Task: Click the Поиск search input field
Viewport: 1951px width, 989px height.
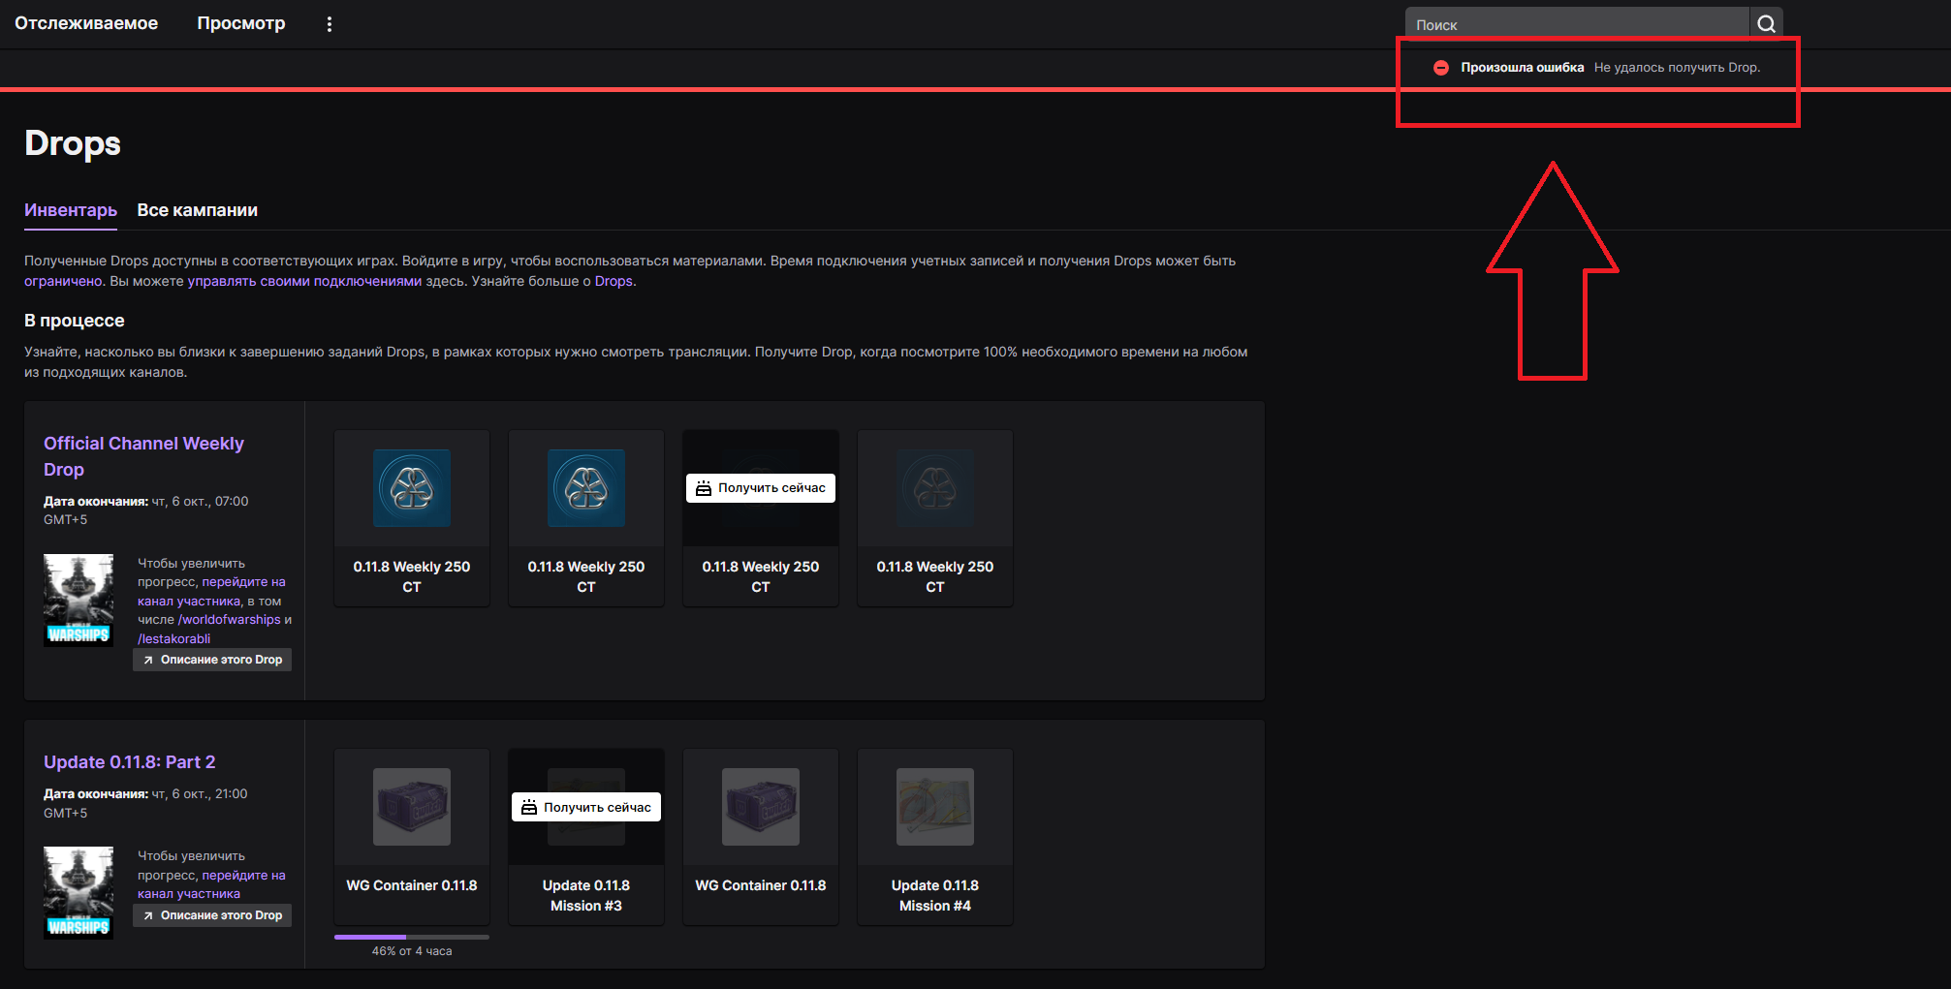Action: (1577, 24)
